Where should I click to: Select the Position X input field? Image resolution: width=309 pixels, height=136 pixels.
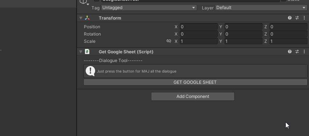(x=199, y=26)
